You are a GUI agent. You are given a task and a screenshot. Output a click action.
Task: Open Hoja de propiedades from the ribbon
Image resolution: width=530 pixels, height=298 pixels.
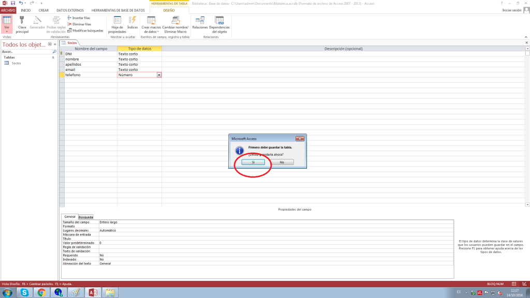117,20
